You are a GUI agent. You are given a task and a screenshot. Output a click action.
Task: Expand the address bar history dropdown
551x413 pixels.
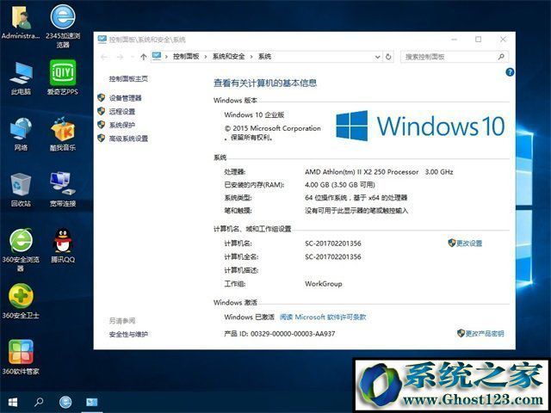coord(377,57)
